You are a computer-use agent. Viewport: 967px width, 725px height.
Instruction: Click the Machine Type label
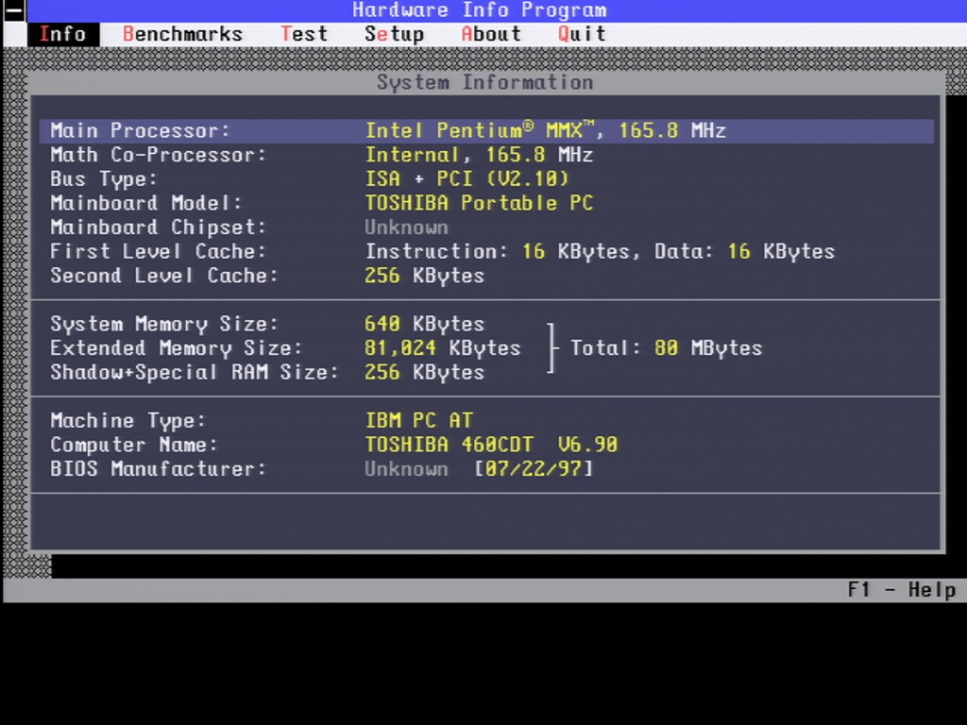(x=127, y=421)
